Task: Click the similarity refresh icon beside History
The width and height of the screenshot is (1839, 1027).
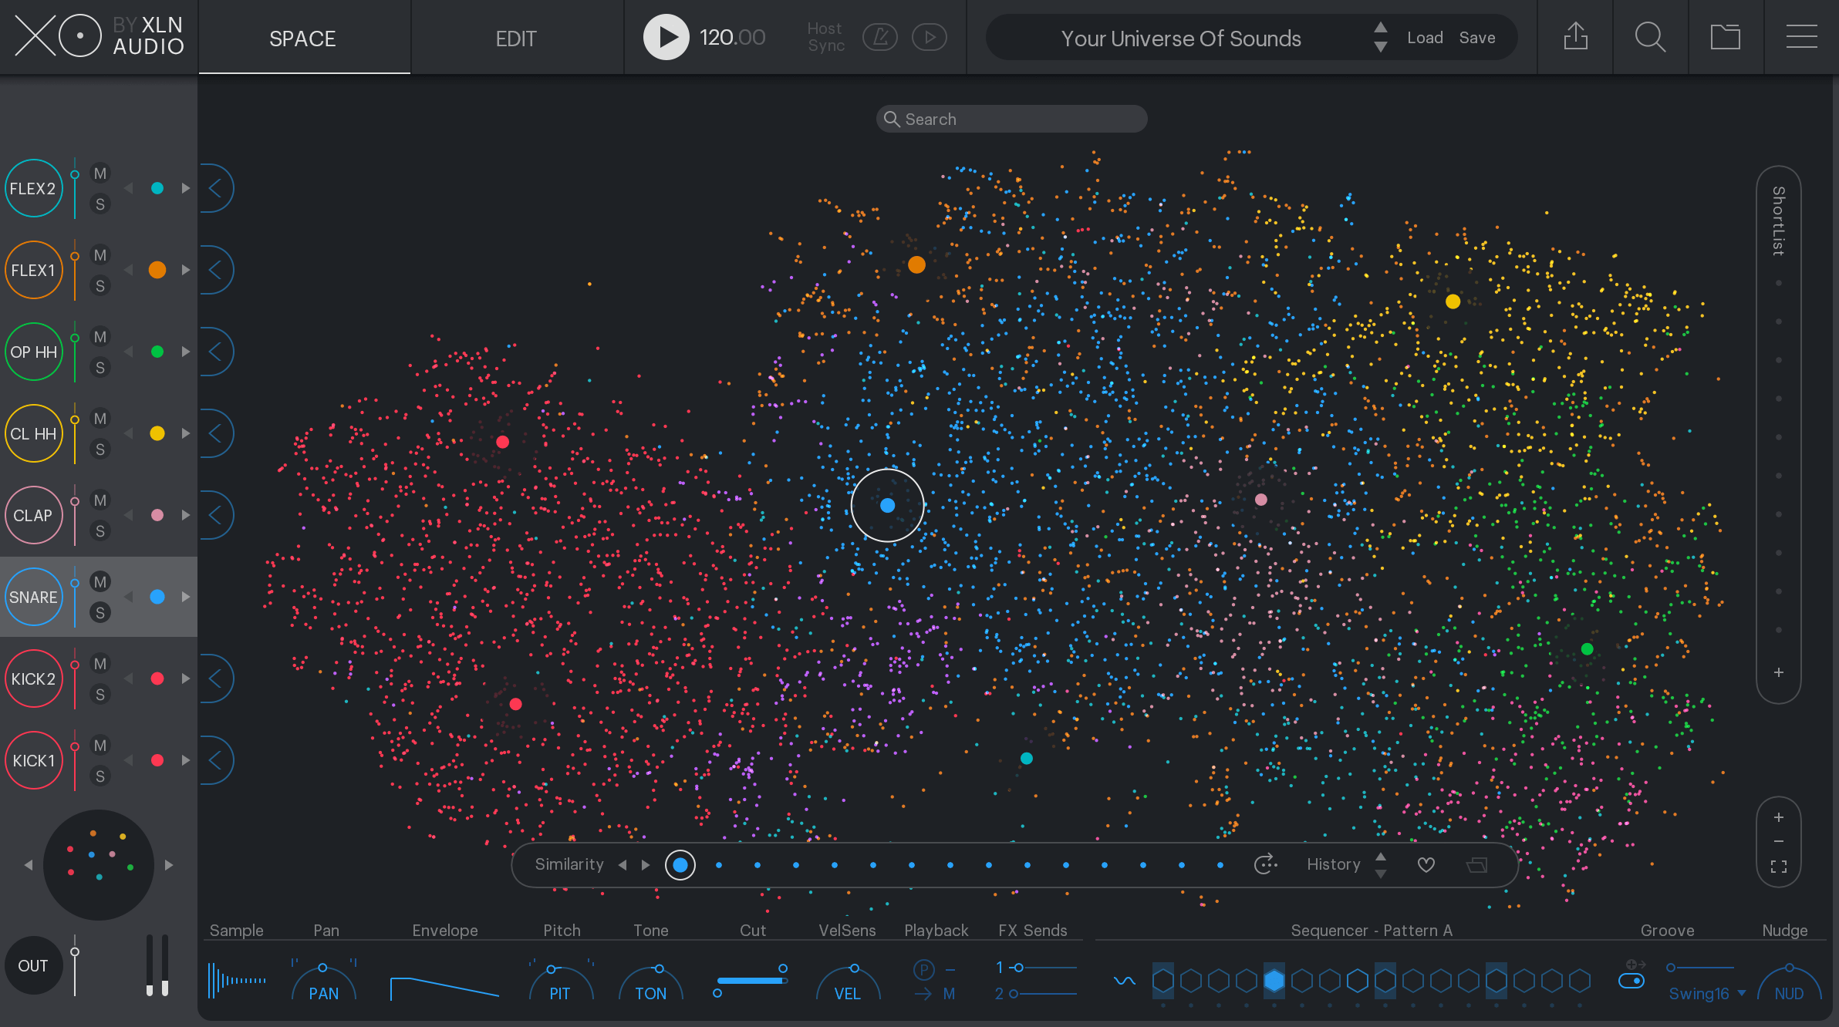Action: coord(1265,864)
